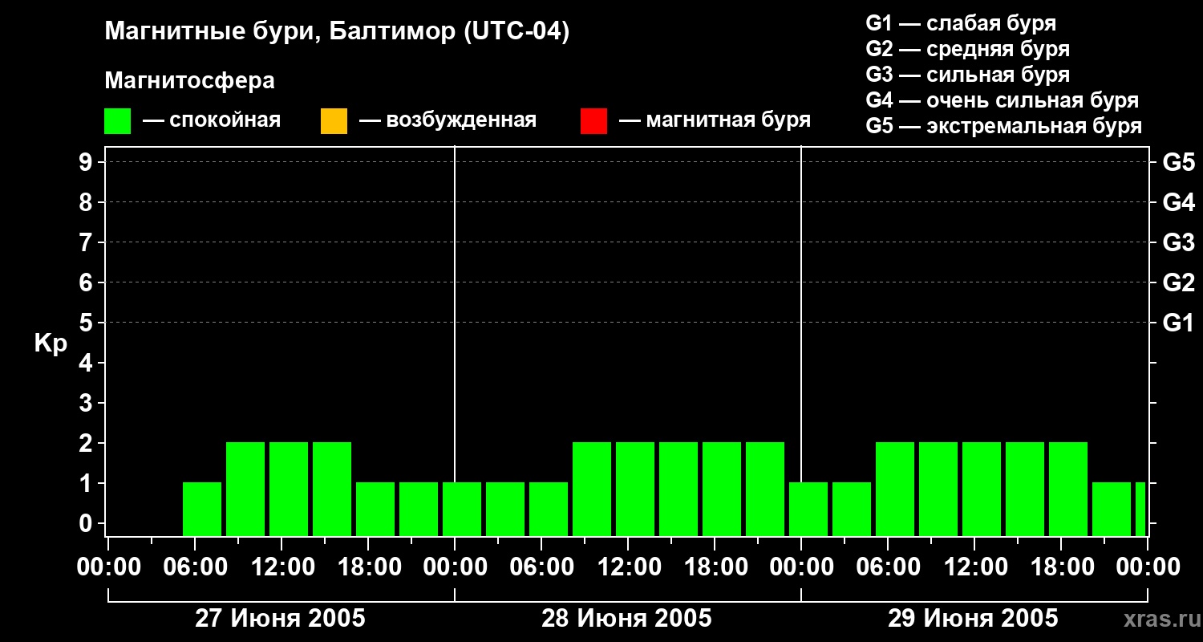Click the first Kp 2 bar on 29 June
Screen dimensions: 1203x642
tap(895, 489)
